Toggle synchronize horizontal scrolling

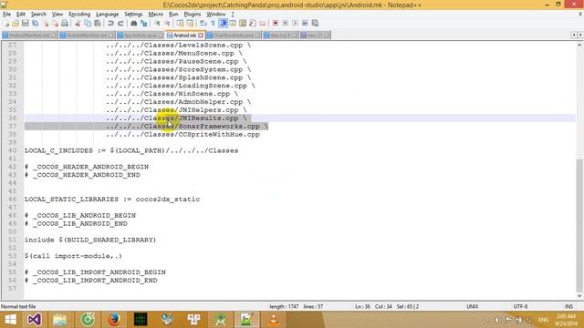point(190,24)
